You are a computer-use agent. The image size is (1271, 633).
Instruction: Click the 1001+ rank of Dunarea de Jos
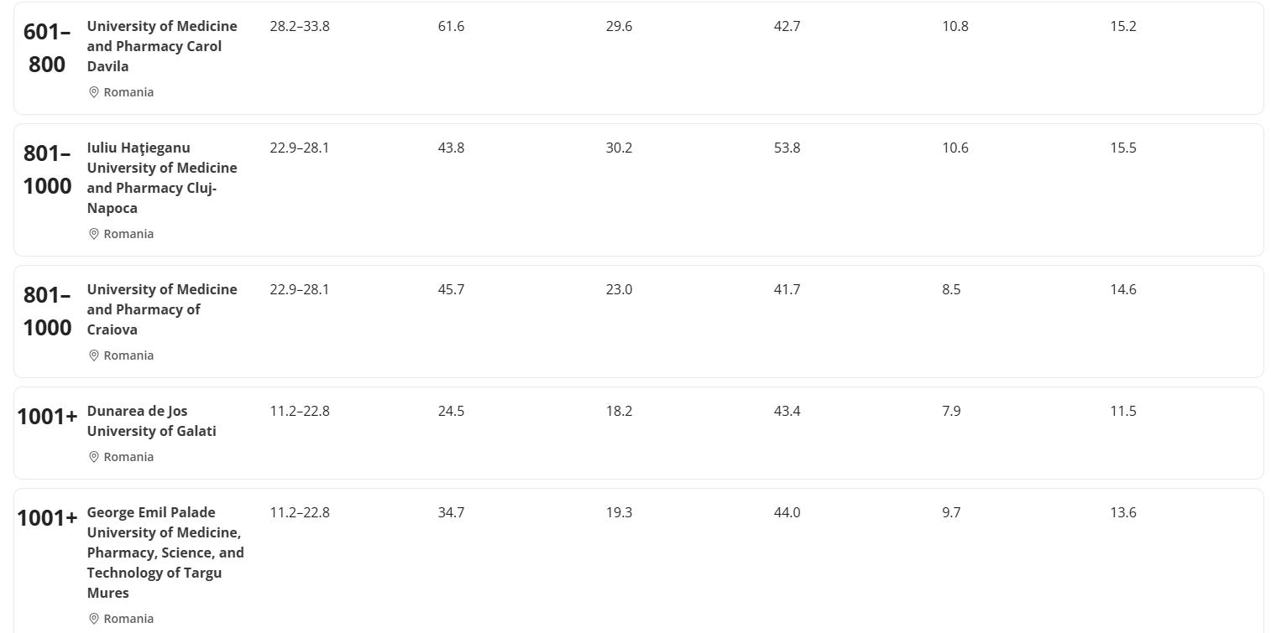click(x=47, y=417)
